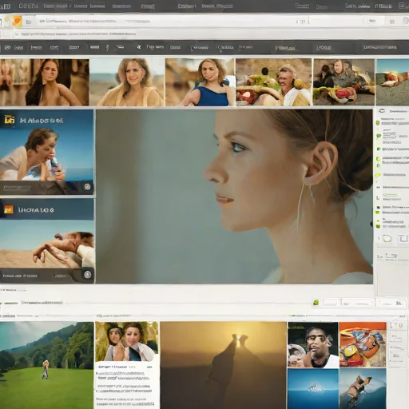Open the man with glasses and fruit thumbnail
This screenshot has width=409, height=409.
pyautogui.click(x=273, y=82)
